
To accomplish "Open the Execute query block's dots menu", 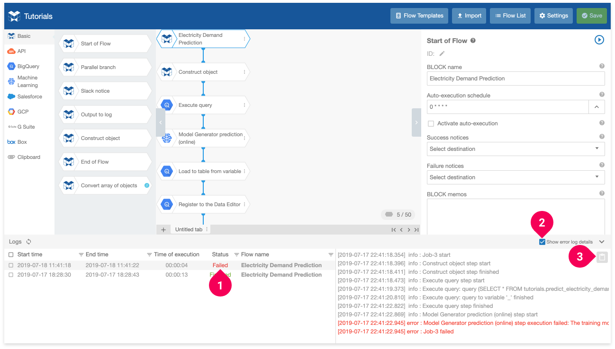I will 244,105.
